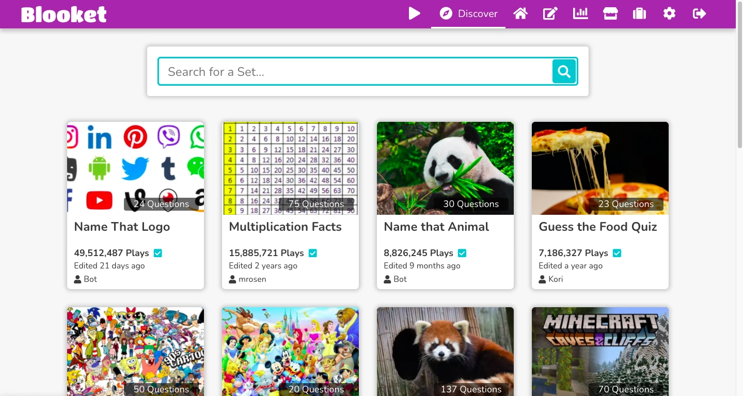Click the user icon beside Kori

click(542, 279)
